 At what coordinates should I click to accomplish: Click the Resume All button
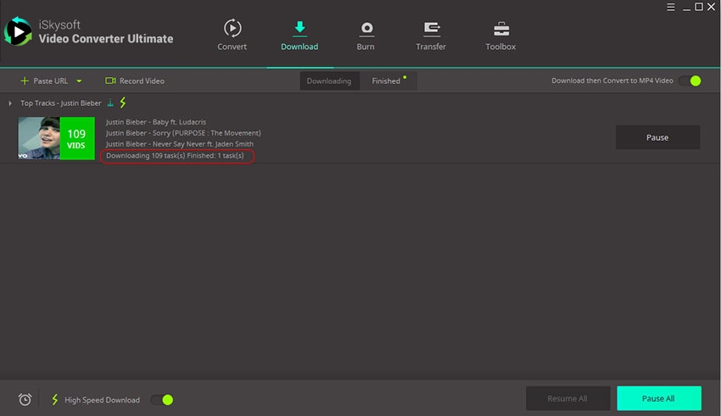[x=567, y=398]
